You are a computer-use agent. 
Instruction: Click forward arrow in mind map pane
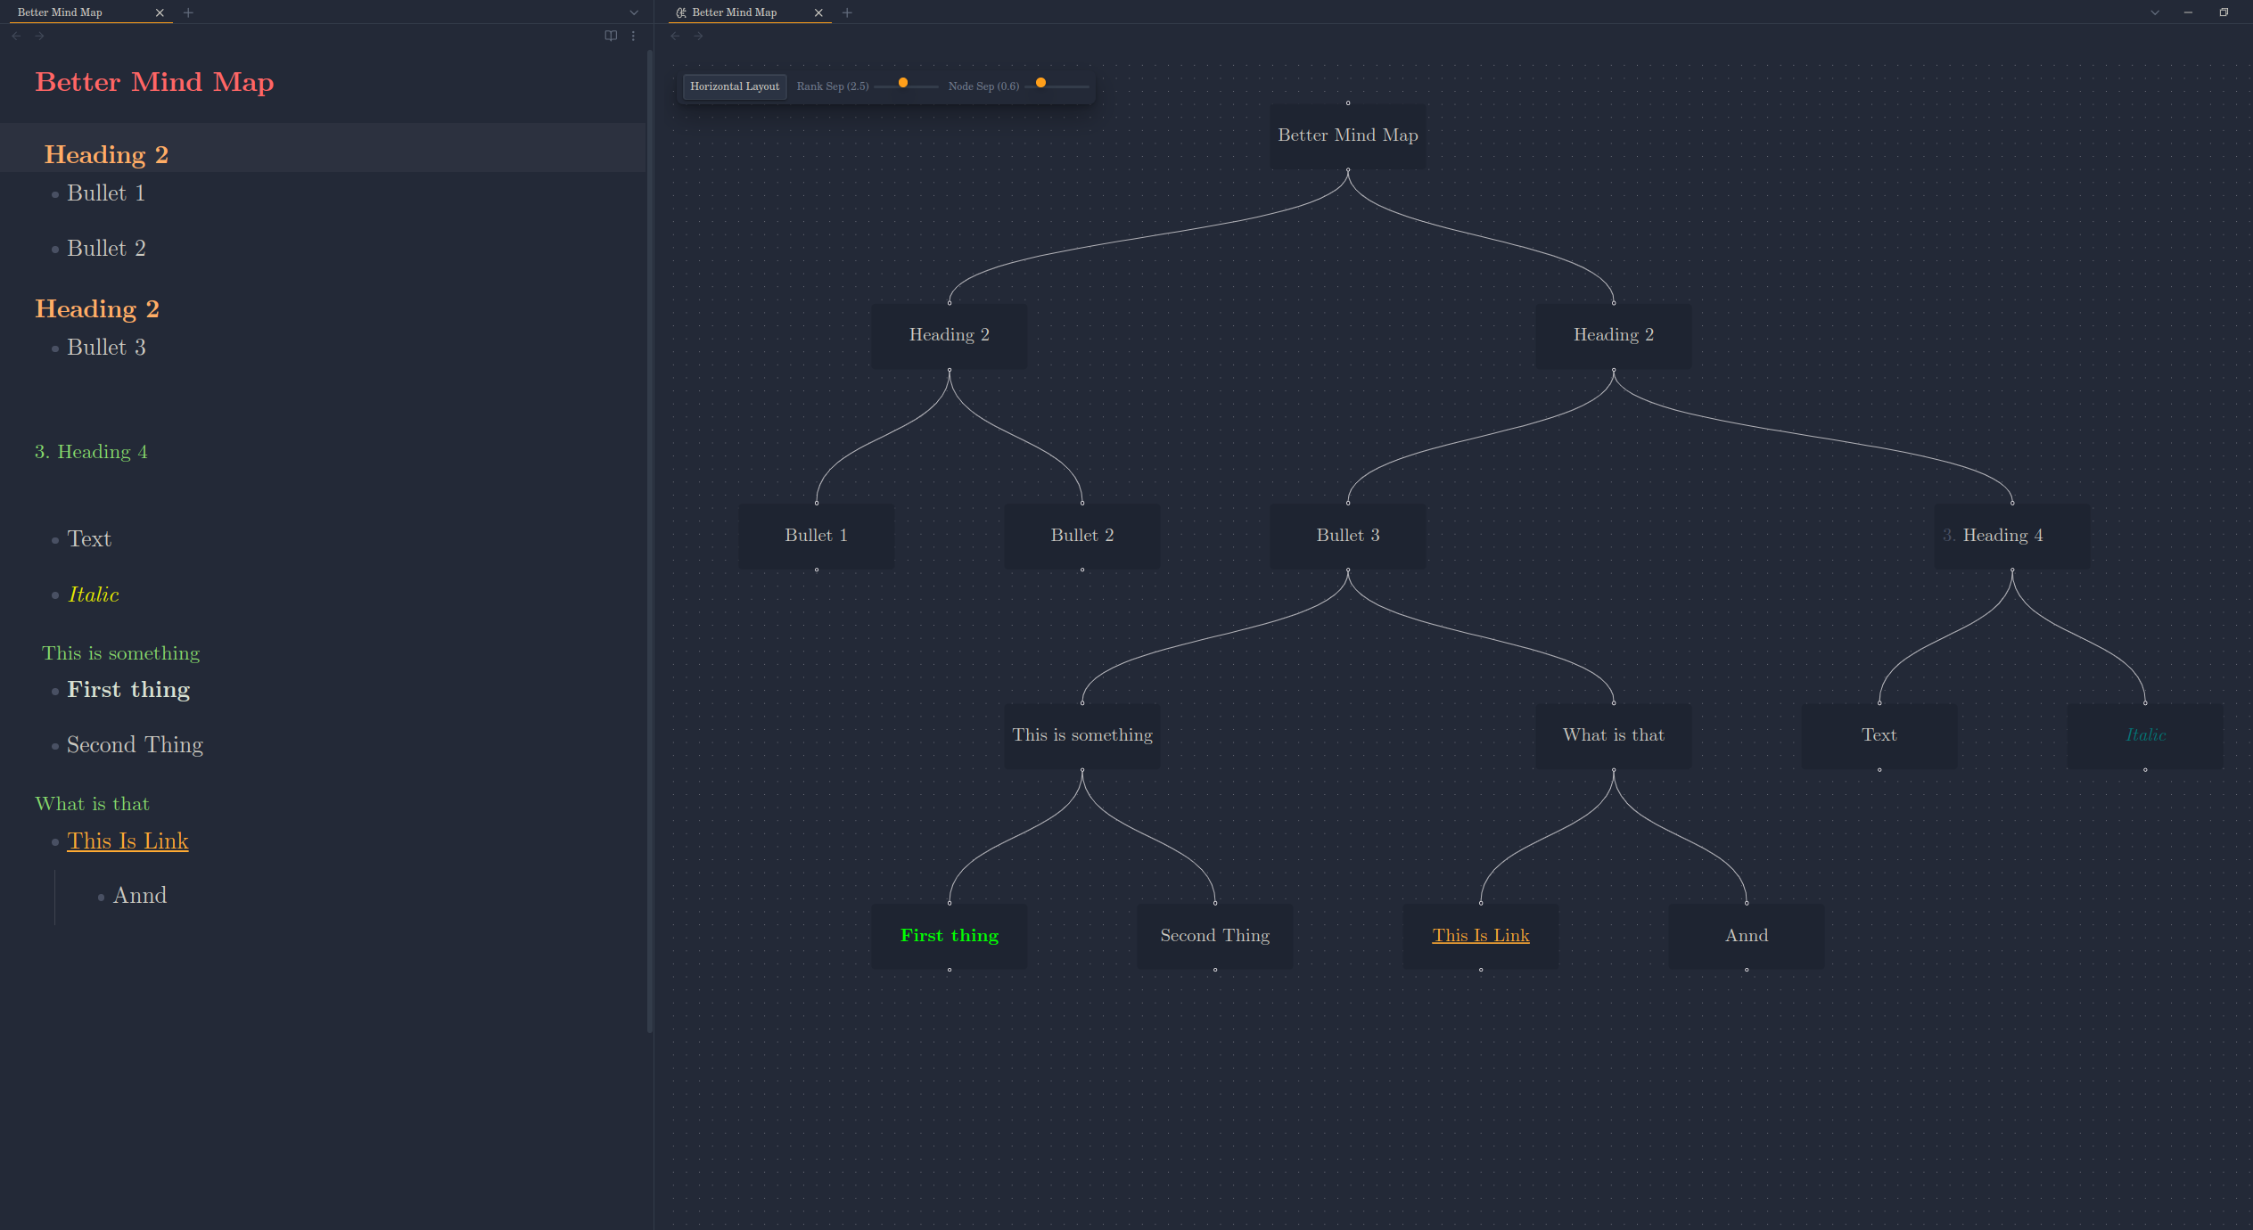point(698,36)
